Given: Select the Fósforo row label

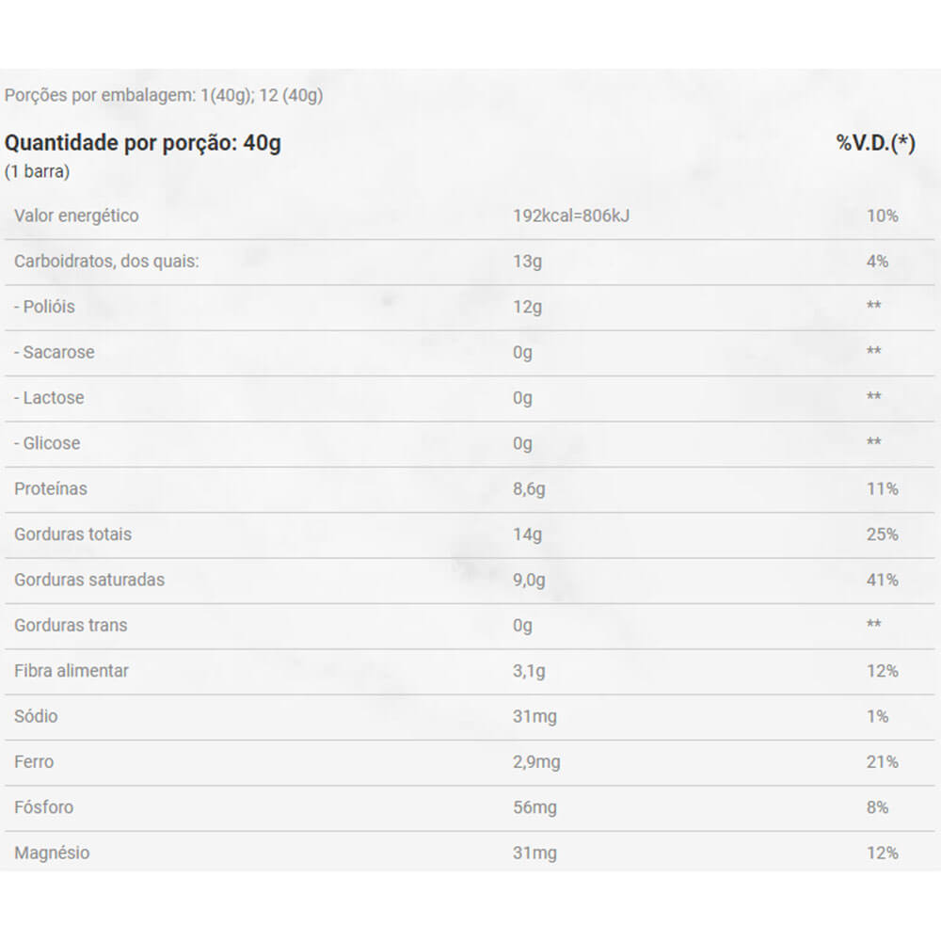Looking at the screenshot, I should 43,807.
